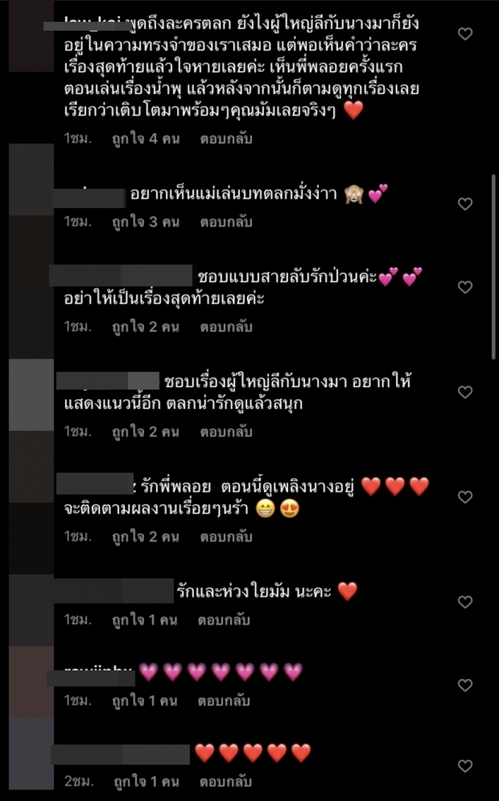Like the รักพี่พลอย ตอนนี้ดูเพลิงนาง comment
Screen dimensions: 499x801
[465, 497]
